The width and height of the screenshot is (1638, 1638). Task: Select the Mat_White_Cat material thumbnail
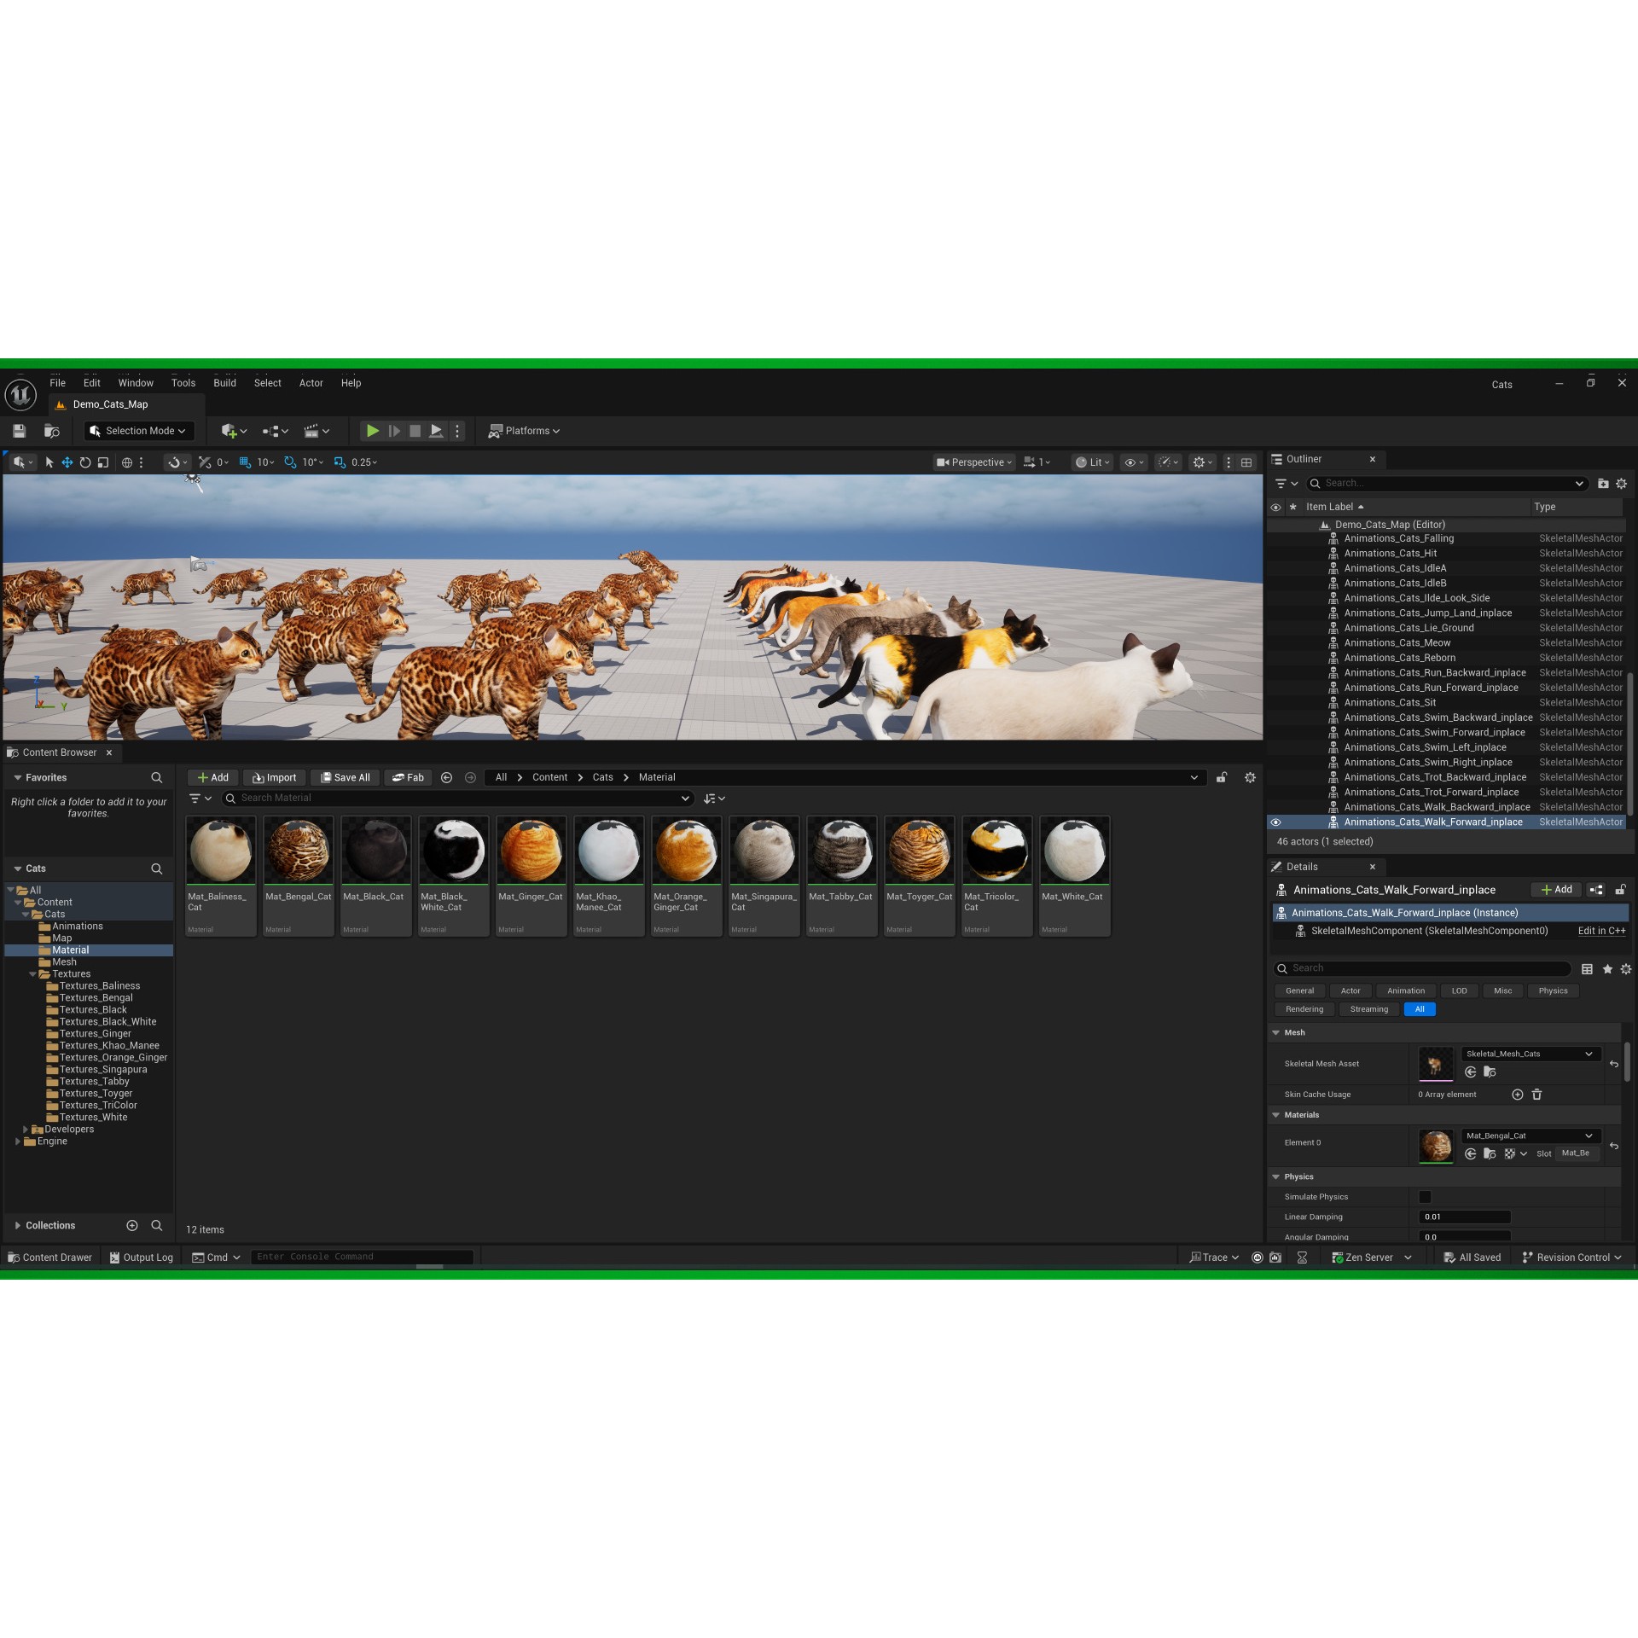click(1073, 849)
